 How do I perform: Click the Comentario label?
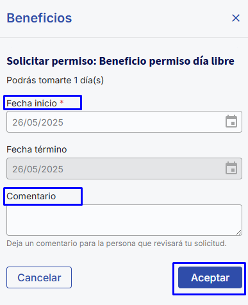(31, 196)
